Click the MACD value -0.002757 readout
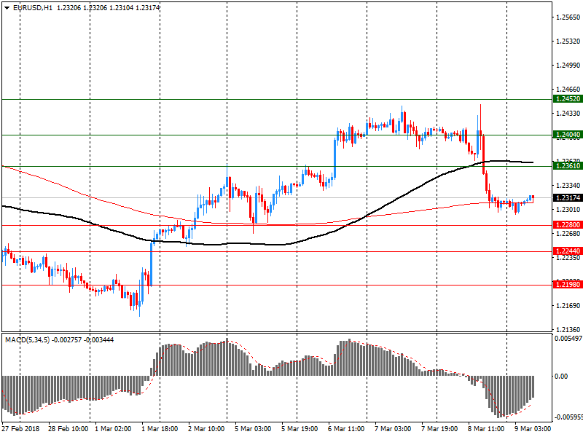Viewport: 583px width, 437px height. click(x=67, y=339)
